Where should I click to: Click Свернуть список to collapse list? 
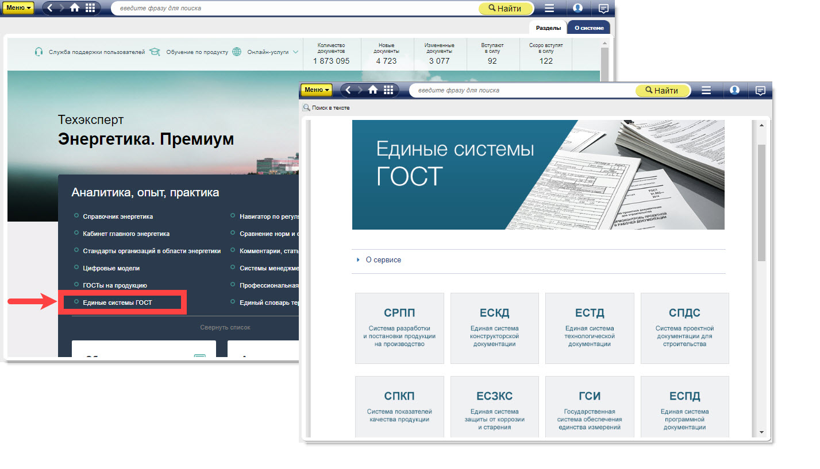click(x=225, y=327)
